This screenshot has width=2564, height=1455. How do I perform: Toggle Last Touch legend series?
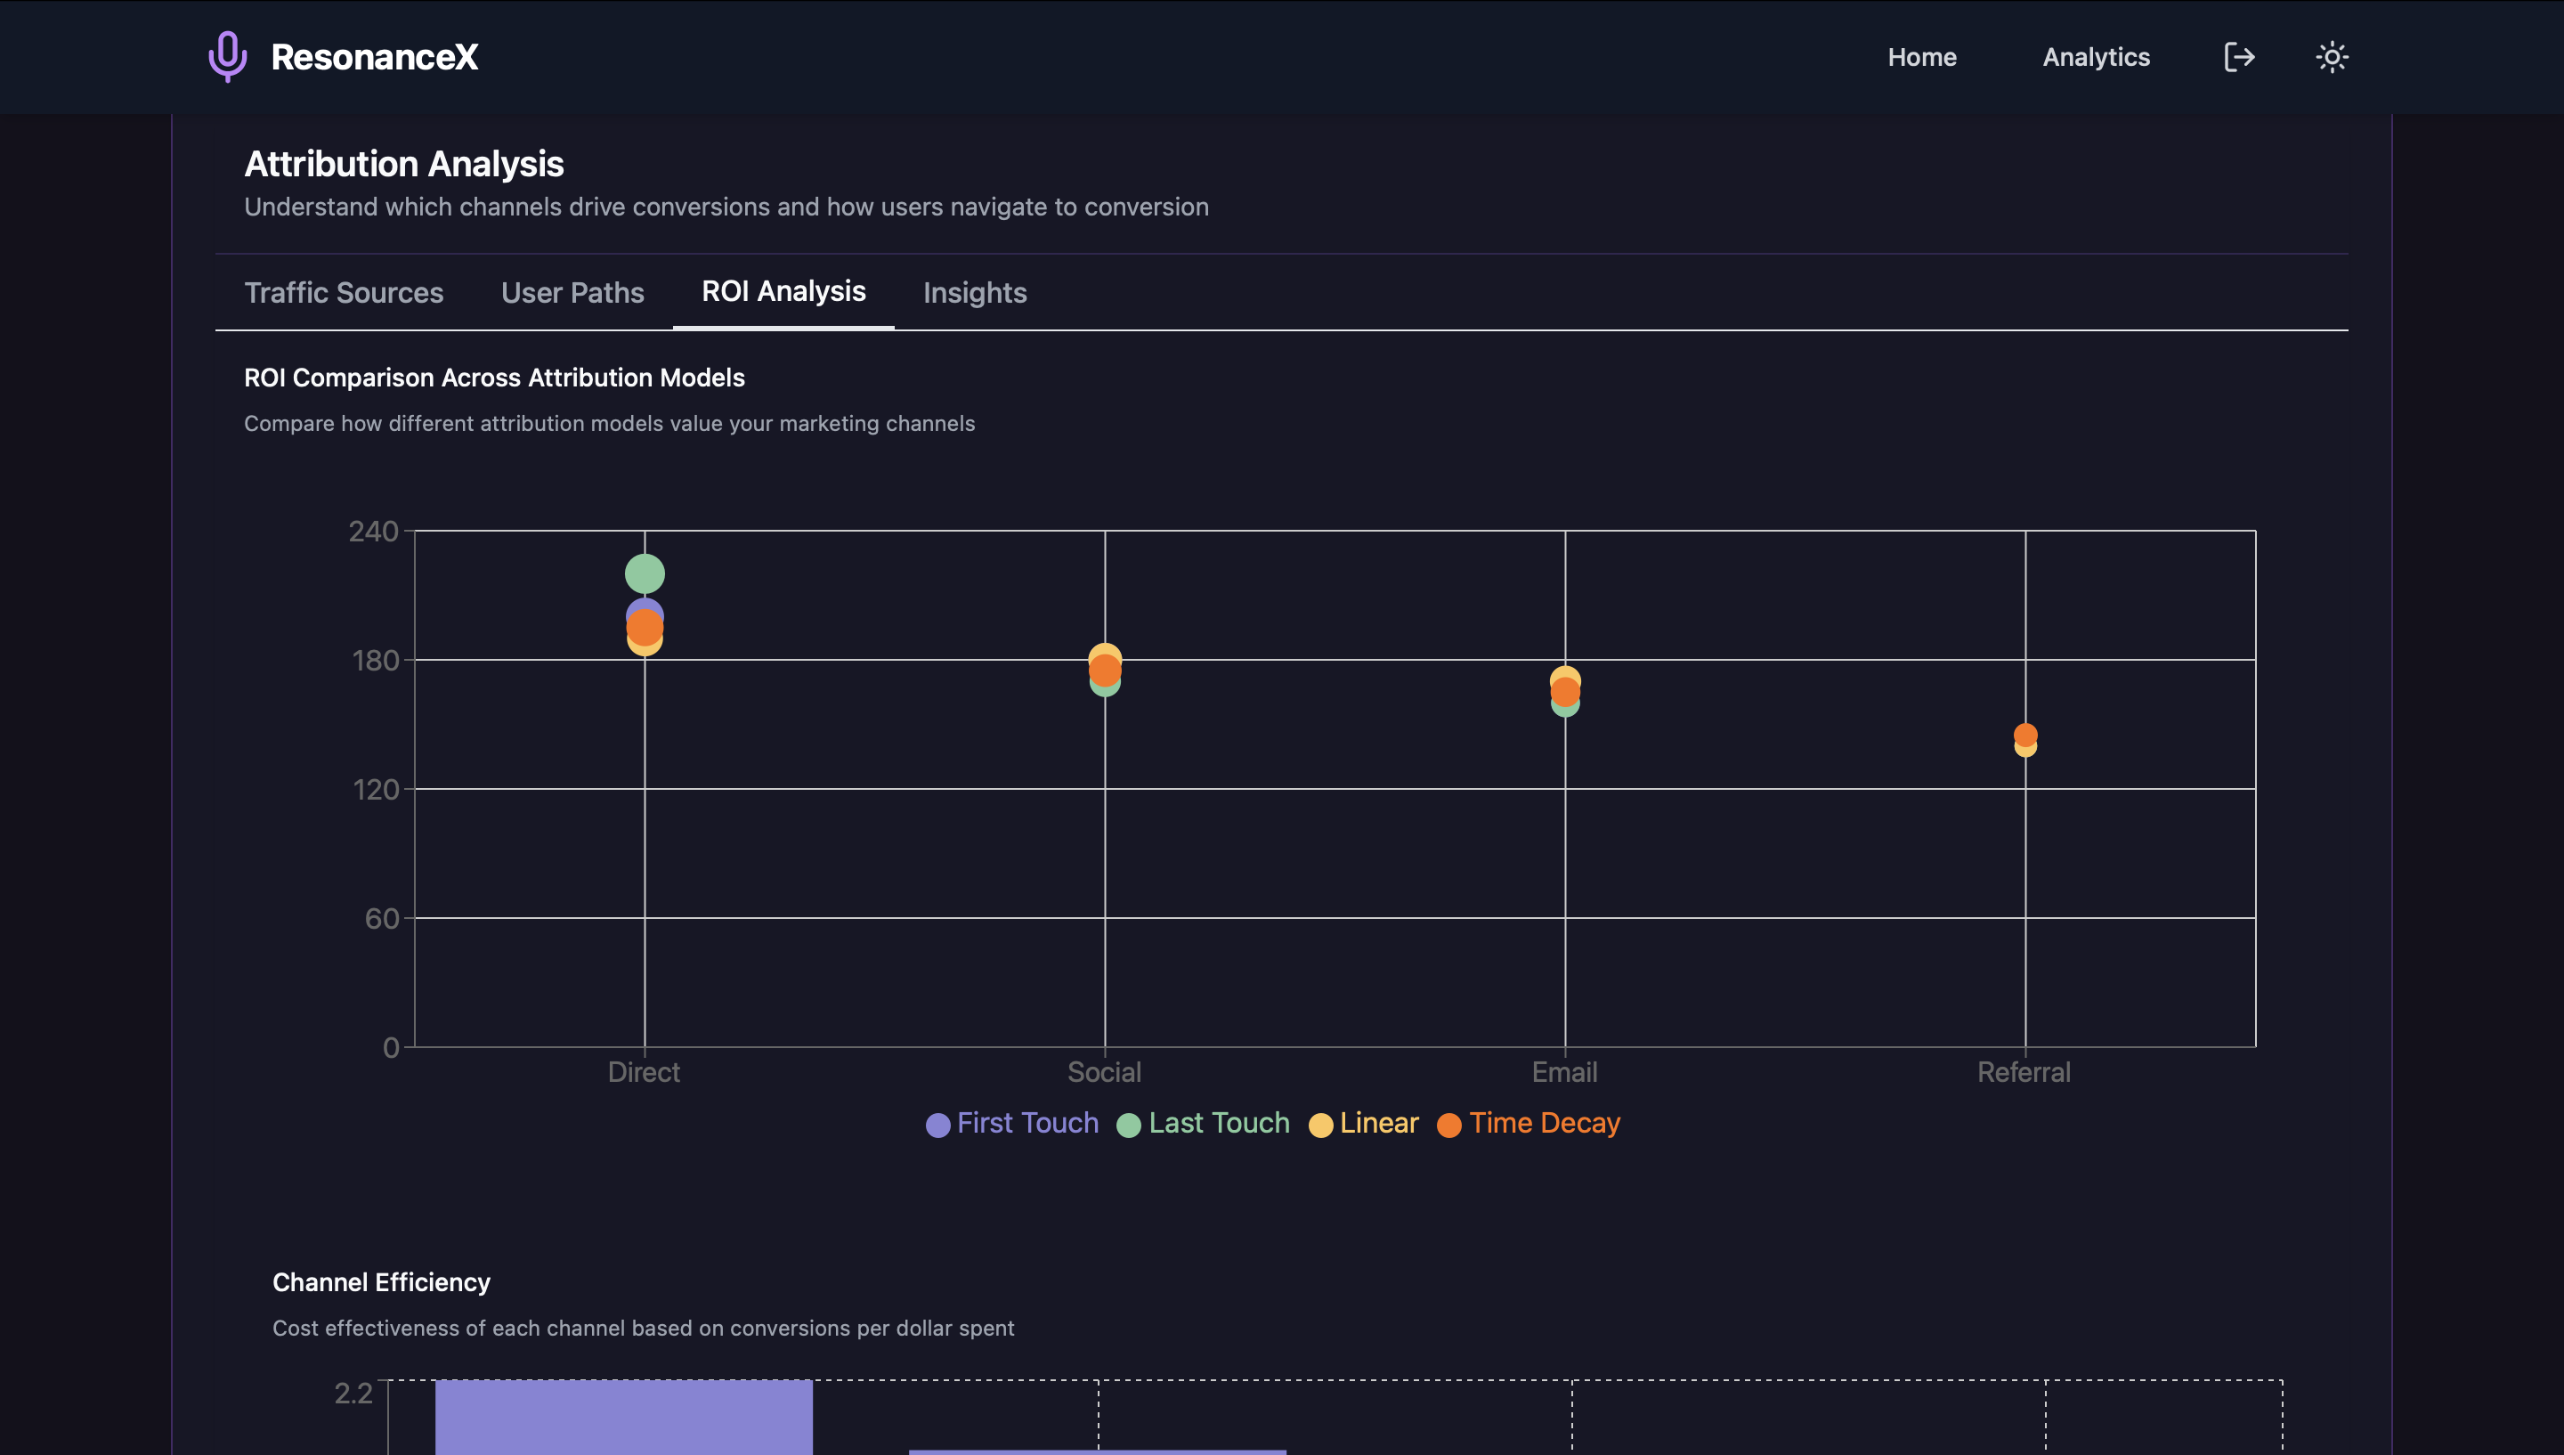tap(1204, 1123)
